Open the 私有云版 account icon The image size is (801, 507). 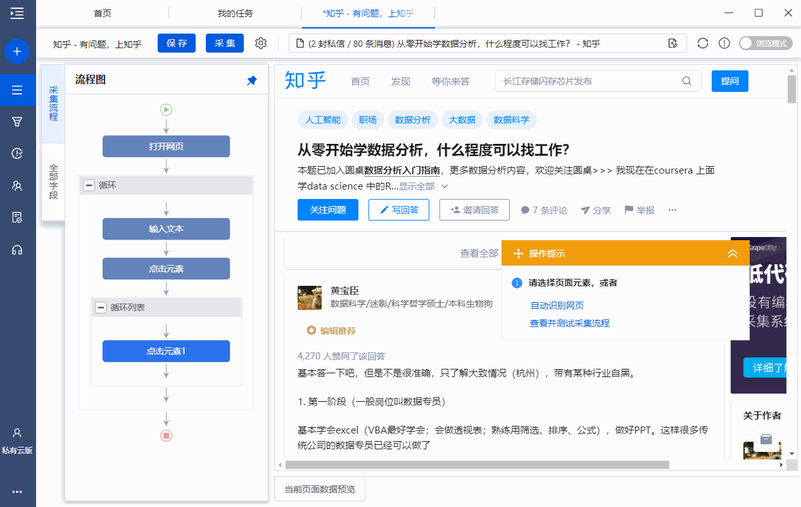coord(17,441)
